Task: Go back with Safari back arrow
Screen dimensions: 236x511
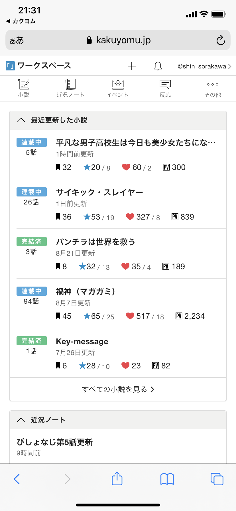Action: (17, 479)
